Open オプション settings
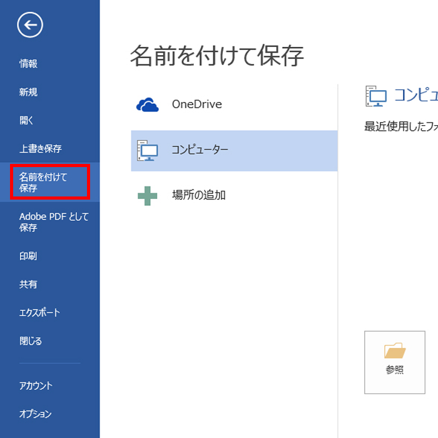The height and width of the screenshot is (438, 438). pos(35,414)
